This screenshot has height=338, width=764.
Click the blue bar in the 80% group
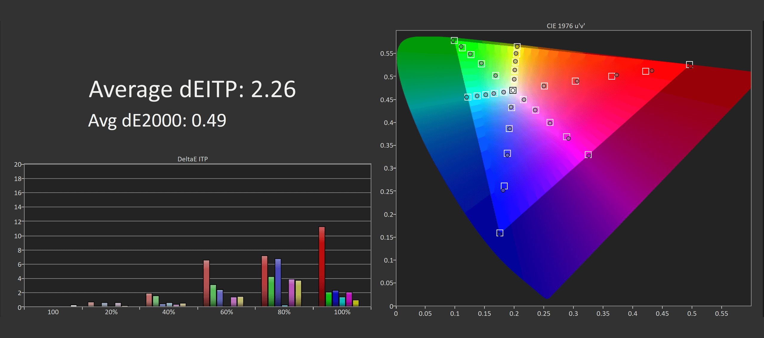(278, 282)
